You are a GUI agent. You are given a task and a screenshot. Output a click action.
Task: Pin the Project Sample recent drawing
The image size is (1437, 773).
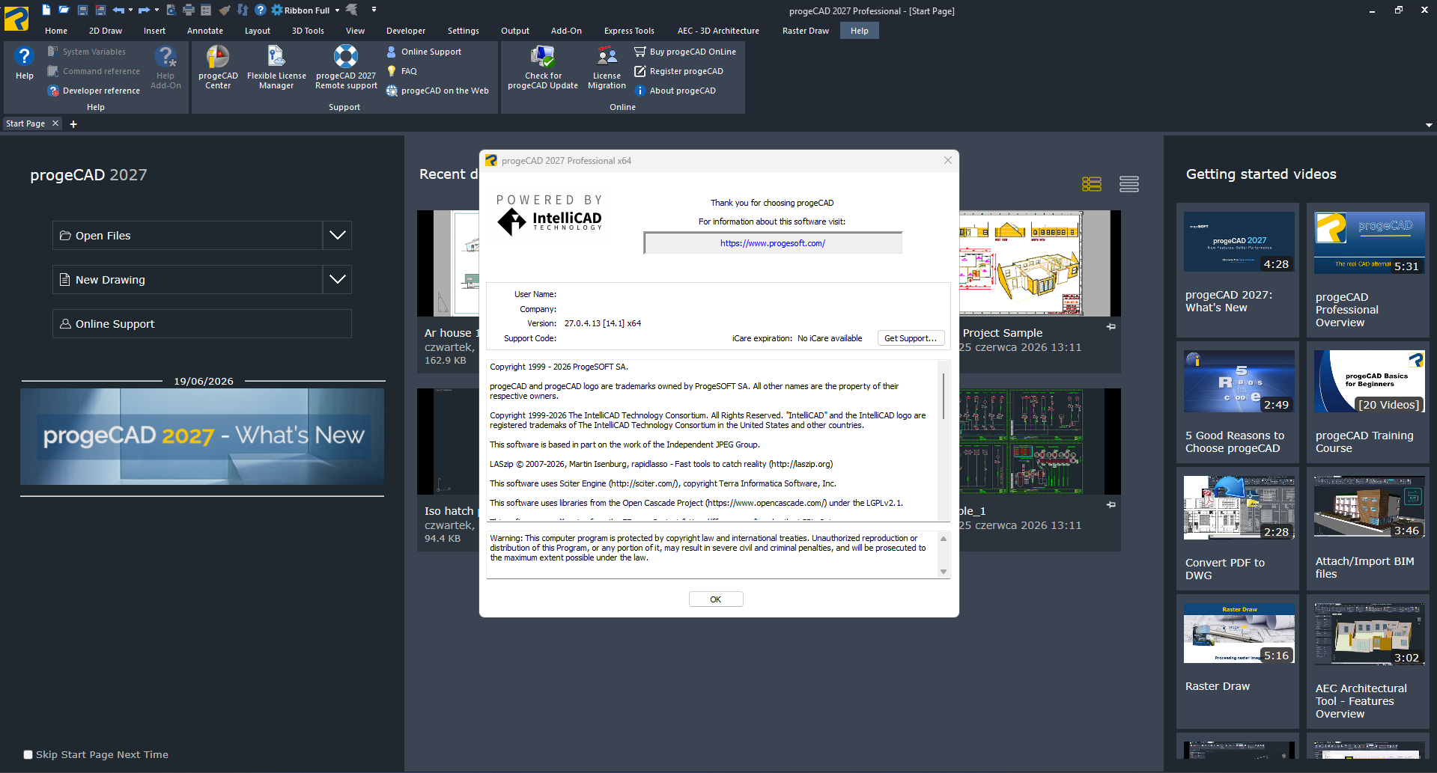1111,327
